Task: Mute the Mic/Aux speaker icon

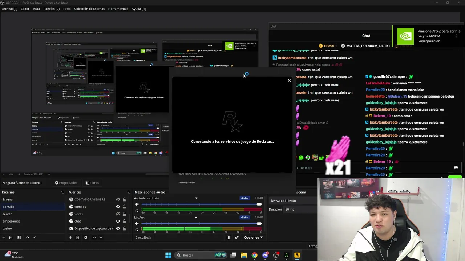Action: [x=137, y=223]
